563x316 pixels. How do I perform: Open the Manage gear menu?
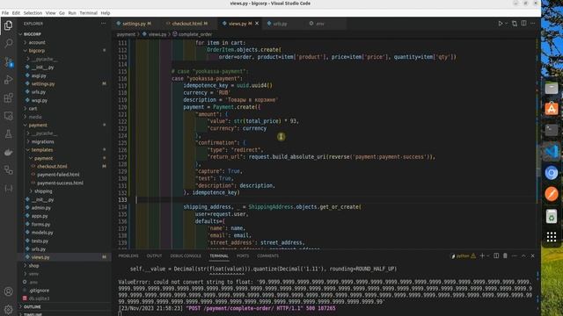tap(8, 309)
